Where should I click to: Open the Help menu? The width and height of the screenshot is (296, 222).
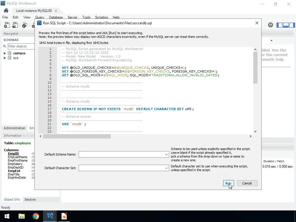tap(116, 17)
